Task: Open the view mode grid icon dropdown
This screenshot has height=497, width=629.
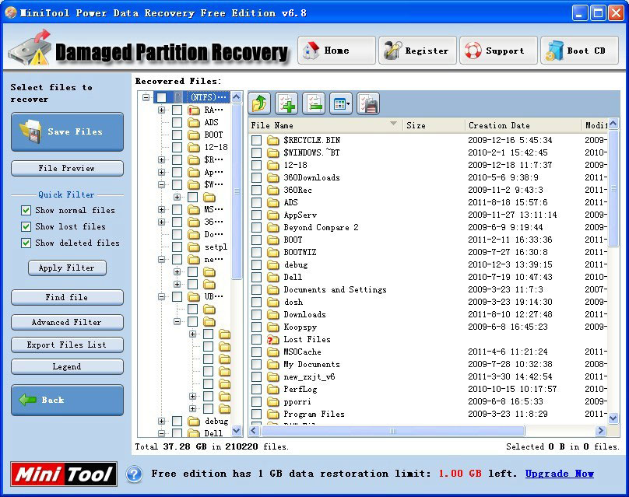Action: point(341,103)
